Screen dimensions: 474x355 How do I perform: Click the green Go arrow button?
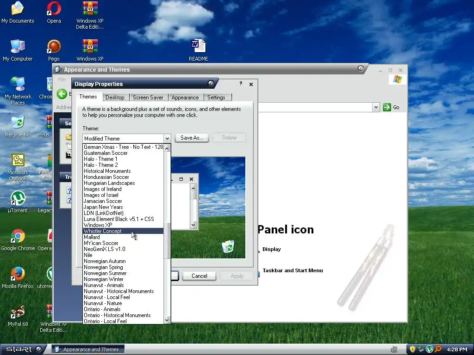pyautogui.click(x=387, y=107)
